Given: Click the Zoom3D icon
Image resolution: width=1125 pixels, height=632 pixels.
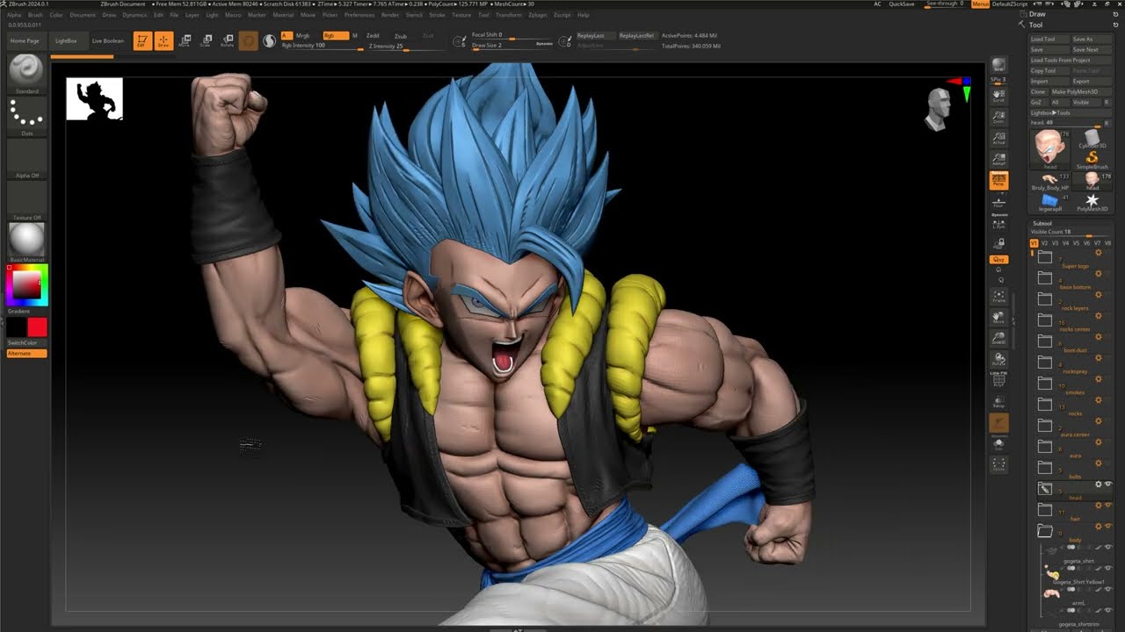Looking at the screenshot, I should pos(998,338).
